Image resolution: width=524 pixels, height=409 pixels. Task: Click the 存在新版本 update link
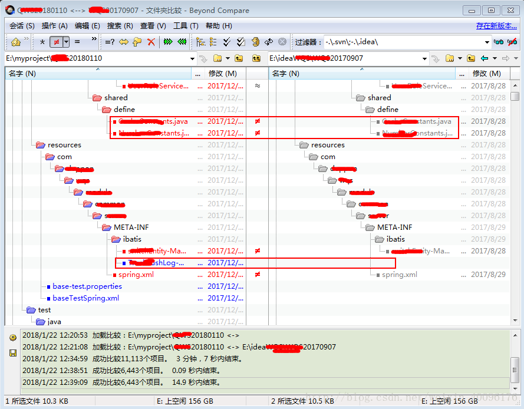click(x=496, y=26)
